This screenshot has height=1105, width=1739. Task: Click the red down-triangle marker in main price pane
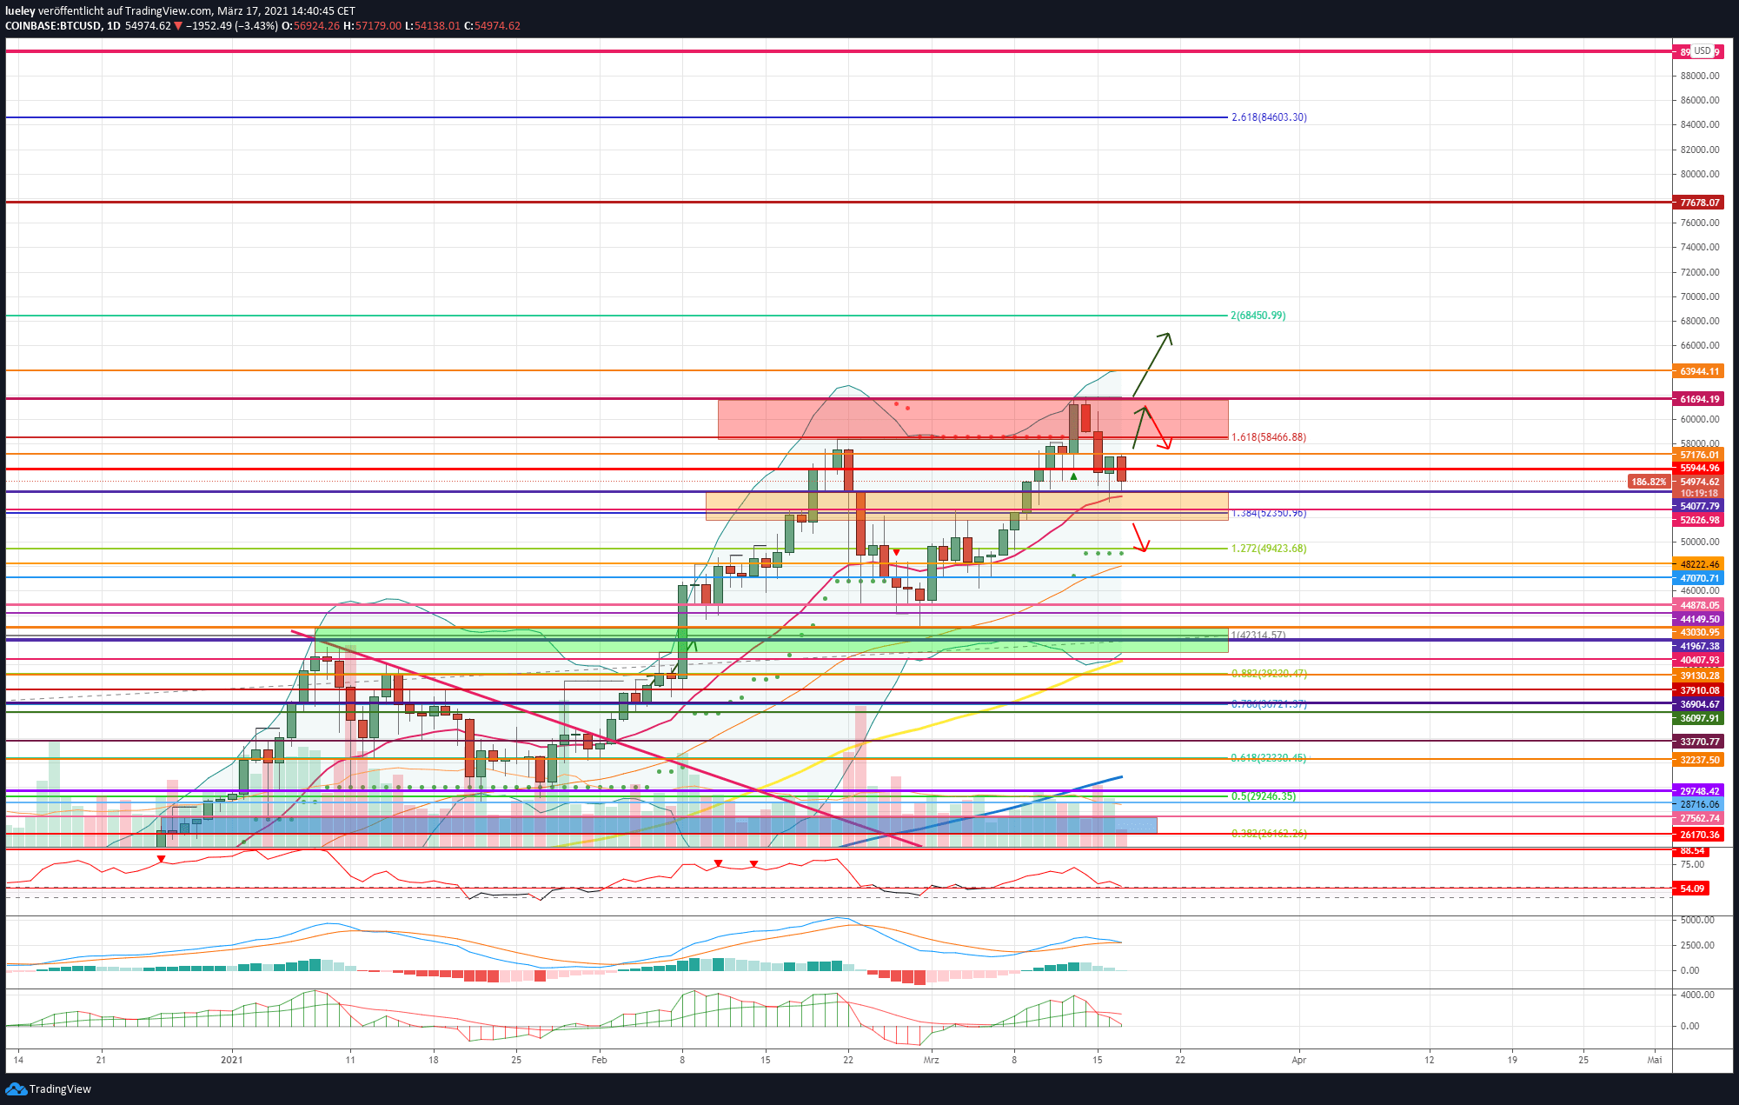896,552
